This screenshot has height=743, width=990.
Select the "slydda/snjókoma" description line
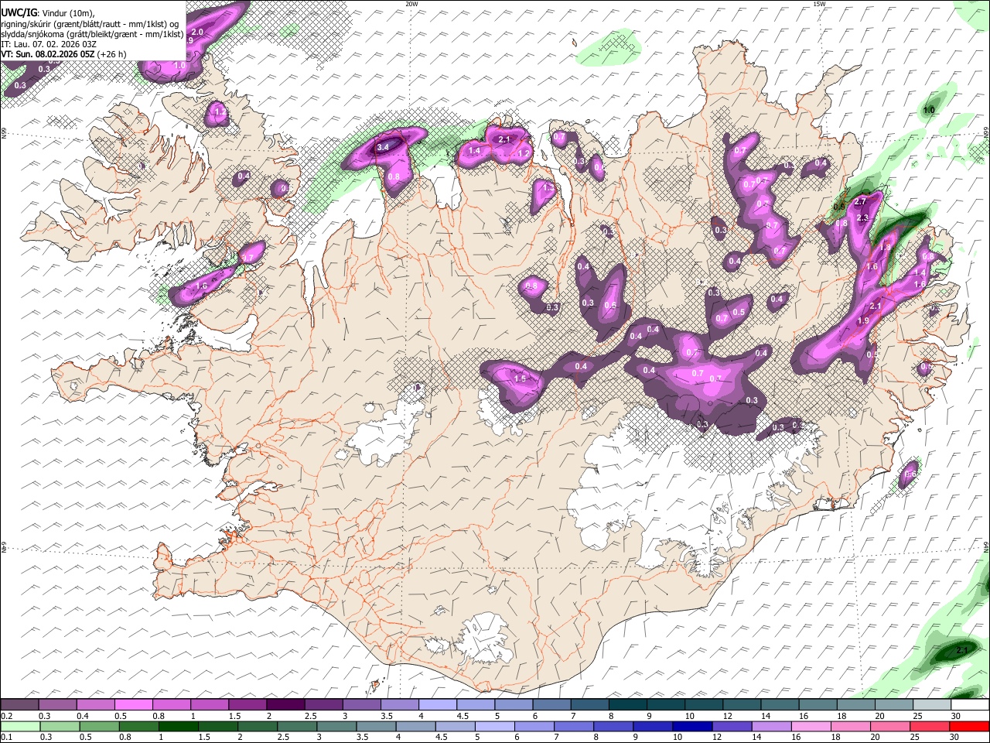[x=92, y=34]
